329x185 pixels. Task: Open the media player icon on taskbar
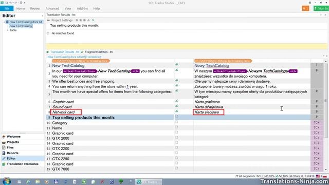coord(47,182)
